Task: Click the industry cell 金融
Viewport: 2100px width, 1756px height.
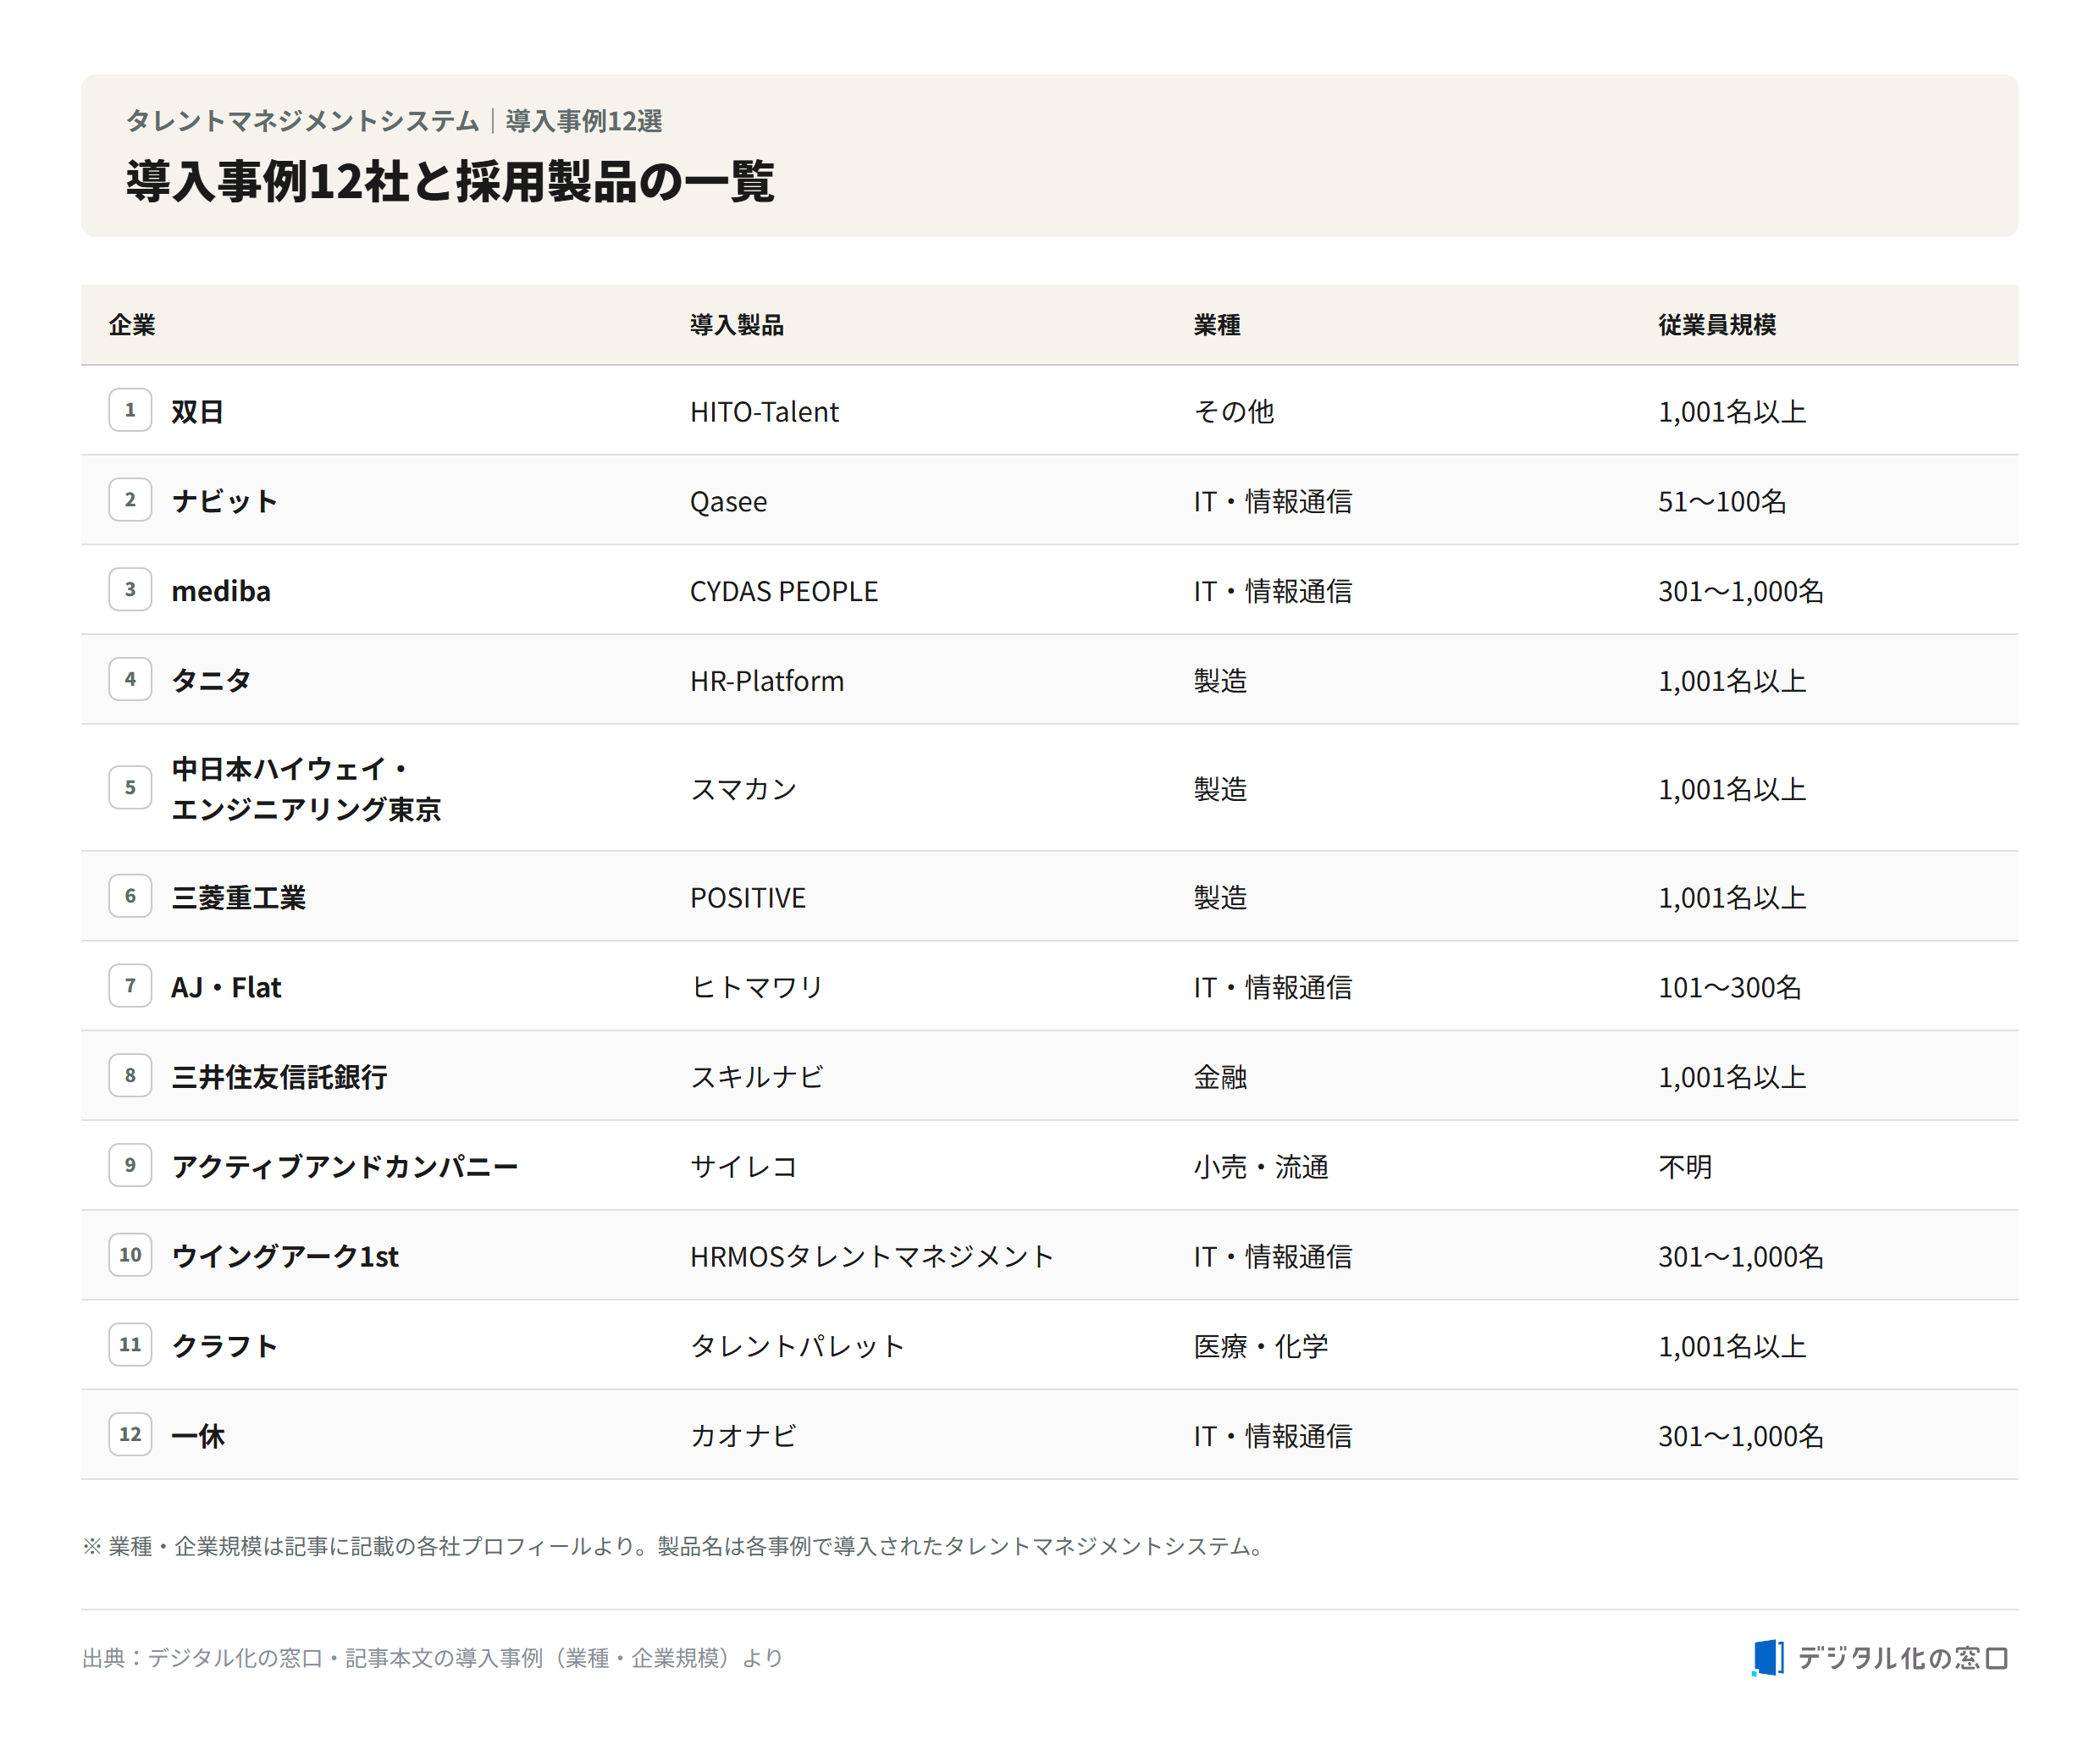Action: point(1220,1077)
